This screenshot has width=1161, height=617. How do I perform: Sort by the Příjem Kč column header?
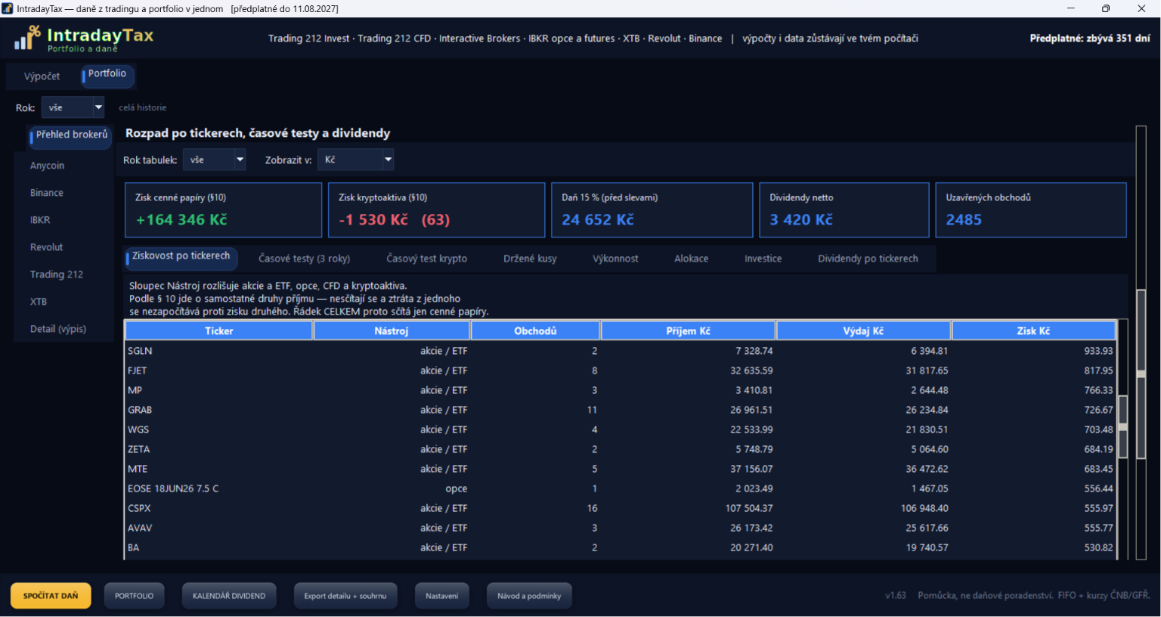[689, 331]
